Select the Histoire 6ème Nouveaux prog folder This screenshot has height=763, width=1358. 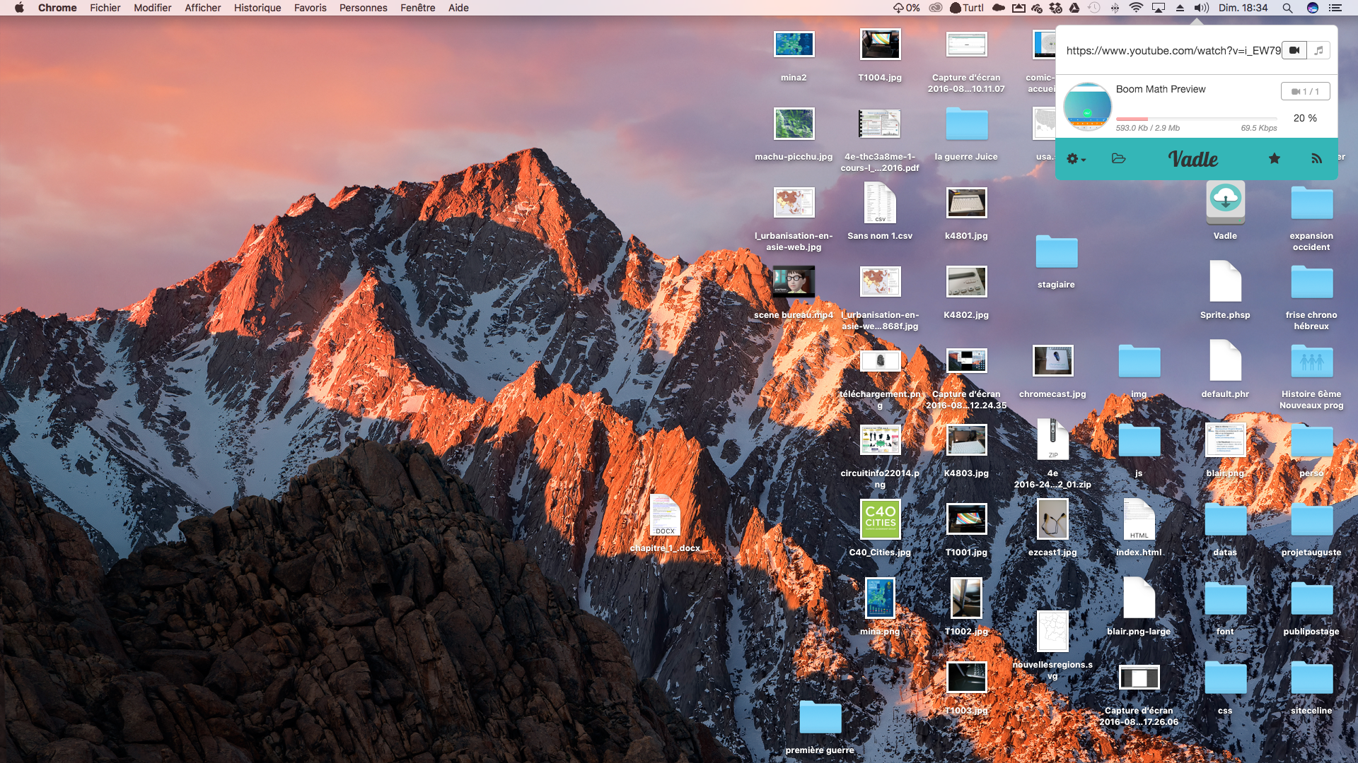(x=1311, y=361)
